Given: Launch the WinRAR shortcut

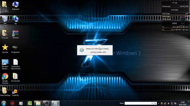Looking at the screenshot, I should pos(15,34).
